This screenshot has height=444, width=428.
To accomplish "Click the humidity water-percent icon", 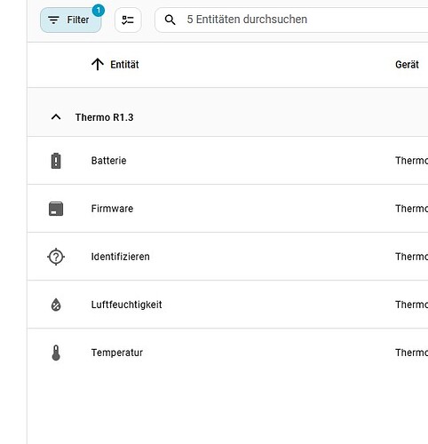I will click(56, 305).
